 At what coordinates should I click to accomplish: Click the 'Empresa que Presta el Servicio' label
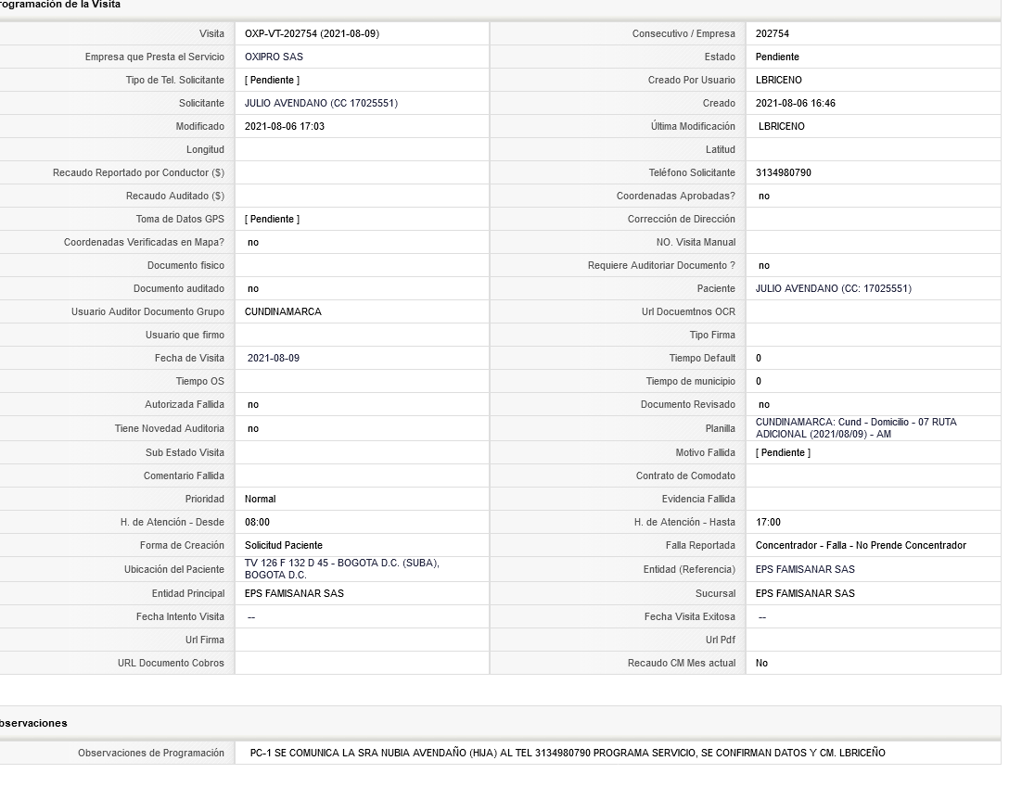point(155,57)
